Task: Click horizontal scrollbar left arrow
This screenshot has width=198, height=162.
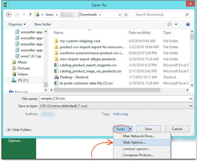Action: 51,90
